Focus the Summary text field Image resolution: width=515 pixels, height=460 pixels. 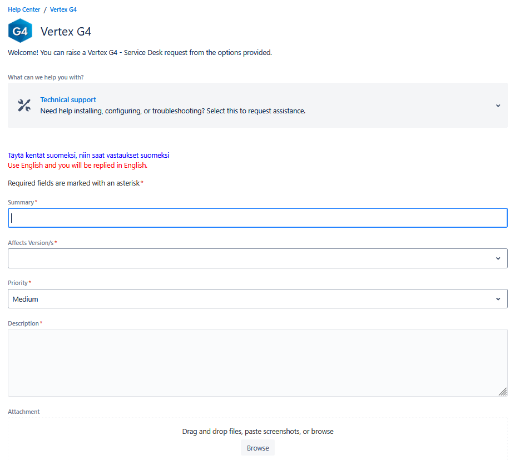tap(257, 218)
